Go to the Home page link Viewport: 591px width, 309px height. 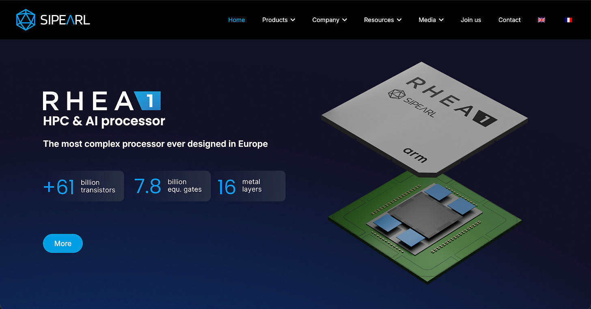[237, 20]
